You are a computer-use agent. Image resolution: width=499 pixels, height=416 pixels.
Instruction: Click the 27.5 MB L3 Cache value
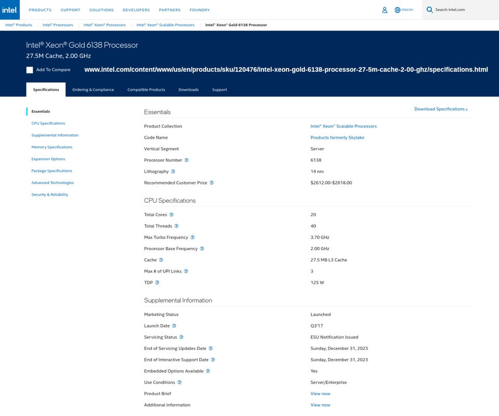pos(329,260)
